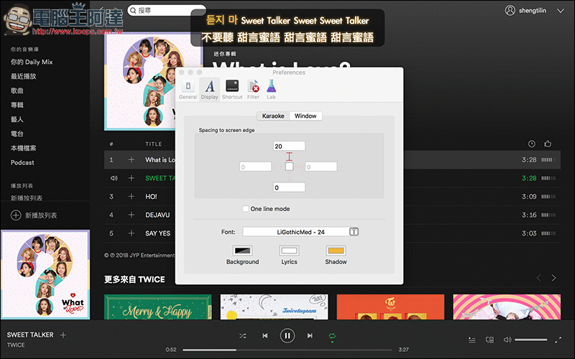This screenshot has width=575, height=359.
Task: Skip to the next track
Action: pyautogui.click(x=310, y=335)
